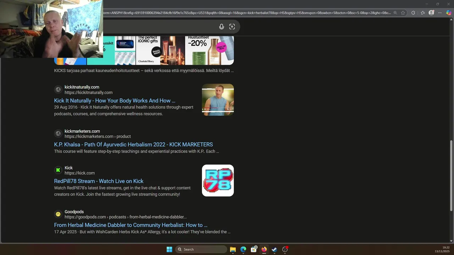Screen dimensions: 454x255
Task: Open visual search camera icon in search box
Action: click(232, 27)
